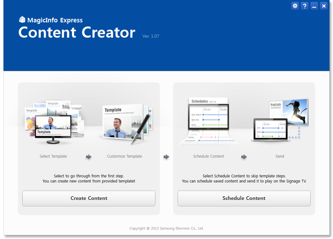Image resolution: width=333 pixels, height=239 pixels.
Task: Close the Content Creator window
Action: [324, 6]
